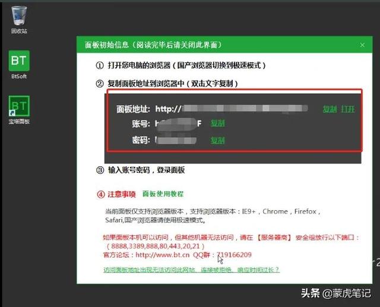Click 复制 beside the 账号 field
This screenshot has width=380, height=307.
218,124
